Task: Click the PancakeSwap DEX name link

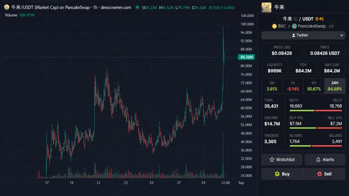Action: click(x=312, y=26)
